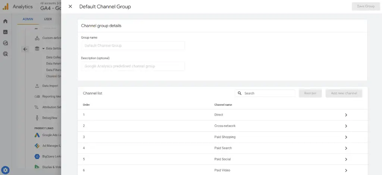Image resolution: width=382 pixels, height=175 pixels.
Task: Expand the Cross-network channel chevron
Action: (346, 126)
